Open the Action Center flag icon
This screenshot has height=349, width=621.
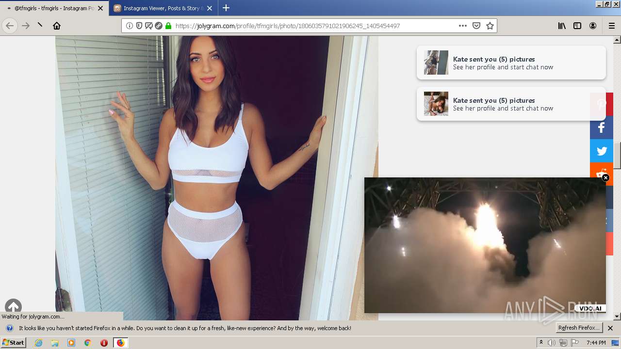(x=574, y=343)
